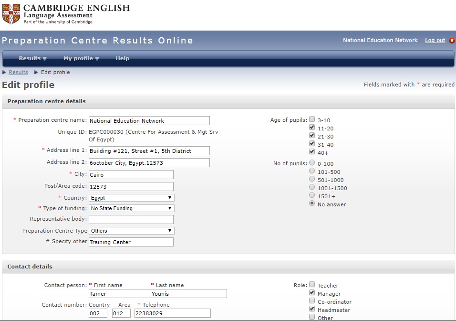Open the Type of funding dropdown
Image resolution: width=456 pixels, height=321 pixels.
tap(132, 208)
